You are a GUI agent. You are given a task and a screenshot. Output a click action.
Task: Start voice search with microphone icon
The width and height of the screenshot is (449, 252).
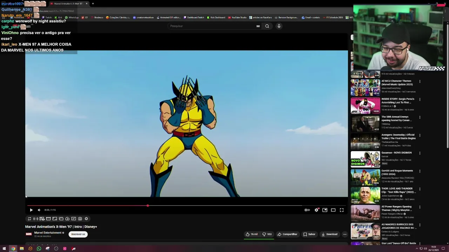click(x=279, y=26)
